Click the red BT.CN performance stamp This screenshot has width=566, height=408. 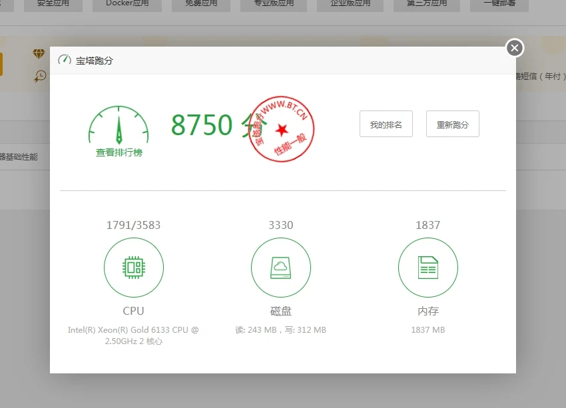281,128
